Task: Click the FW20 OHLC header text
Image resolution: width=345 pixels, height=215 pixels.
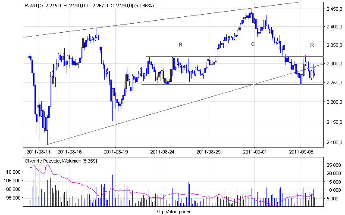Action: tap(89, 6)
